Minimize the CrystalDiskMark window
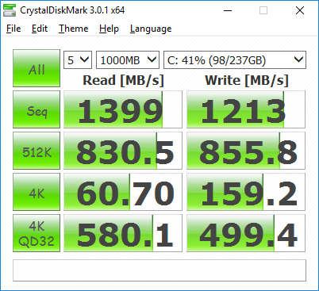 click(228, 10)
